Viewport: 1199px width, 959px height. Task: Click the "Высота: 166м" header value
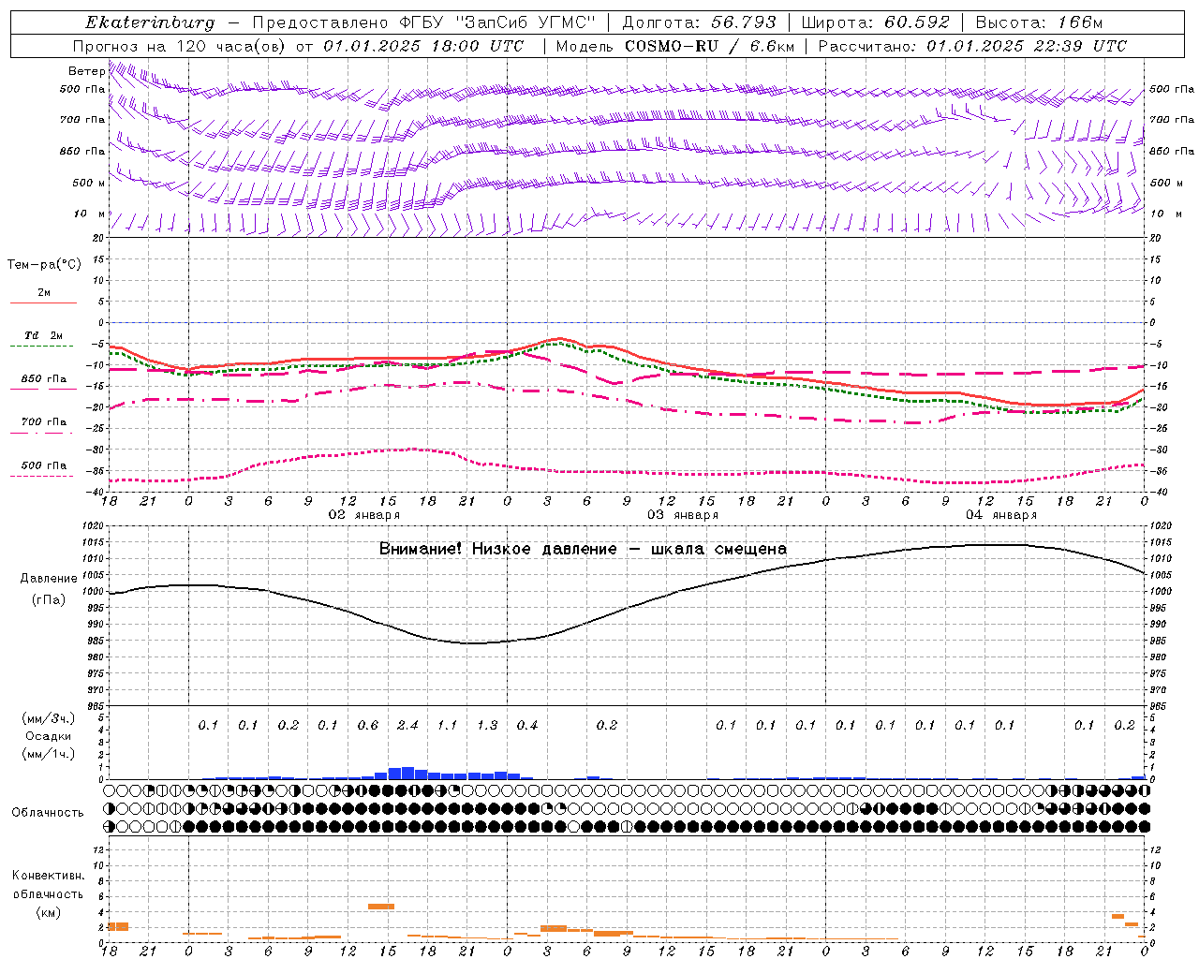tap(1039, 22)
